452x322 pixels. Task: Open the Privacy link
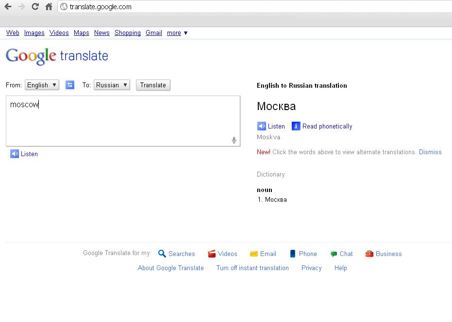click(311, 268)
